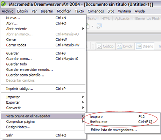Open the Modificar menu

click(x=64, y=11)
